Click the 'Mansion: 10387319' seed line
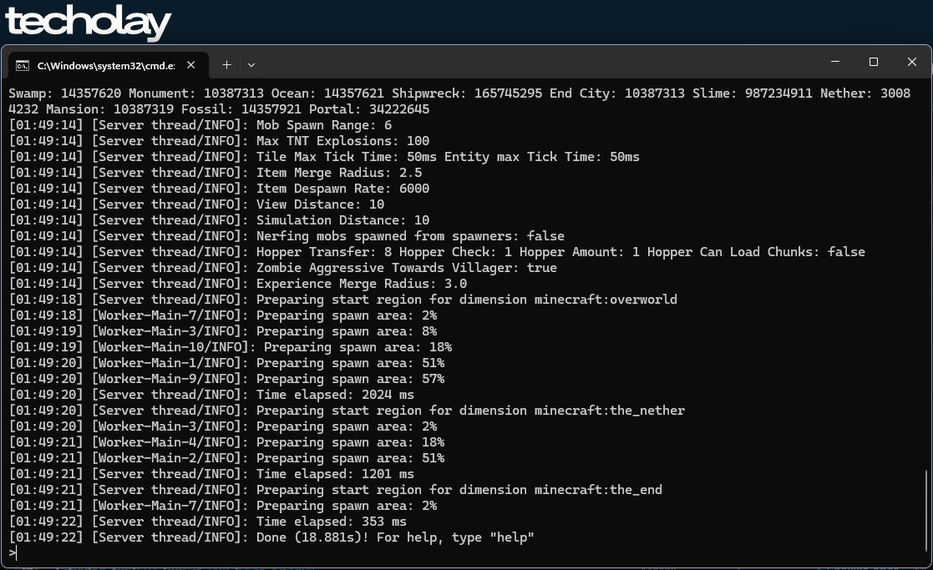933x570 pixels. pos(219,109)
